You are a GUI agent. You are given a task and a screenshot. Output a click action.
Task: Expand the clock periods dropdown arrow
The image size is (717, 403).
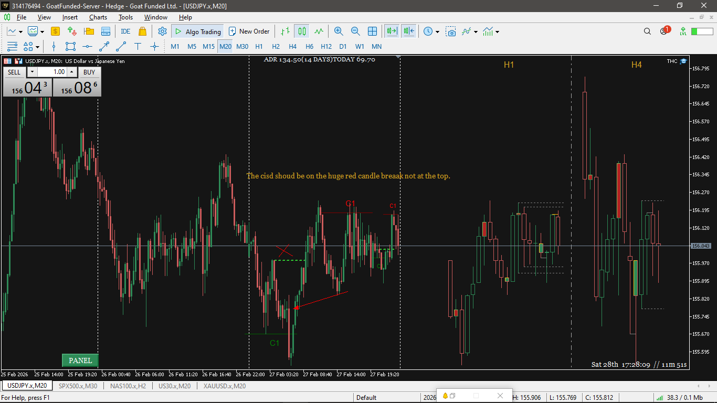click(x=437, y=32)
